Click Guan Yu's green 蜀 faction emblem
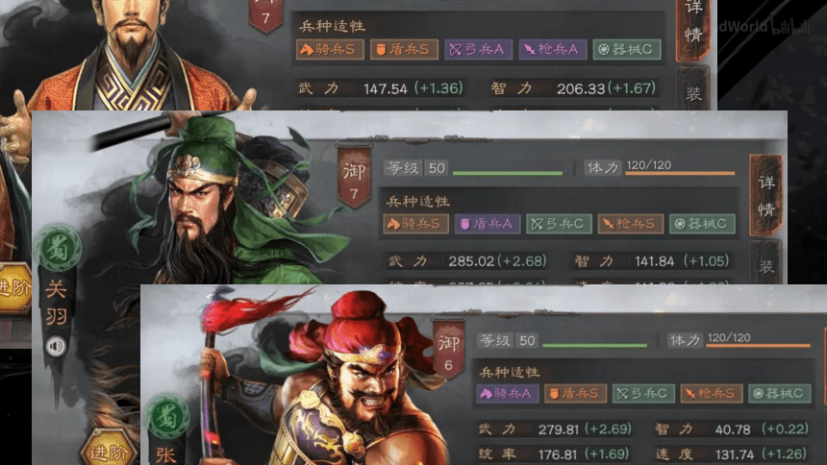Image resolution: width=827 pixels, height=465 pixels. [58, 249]
